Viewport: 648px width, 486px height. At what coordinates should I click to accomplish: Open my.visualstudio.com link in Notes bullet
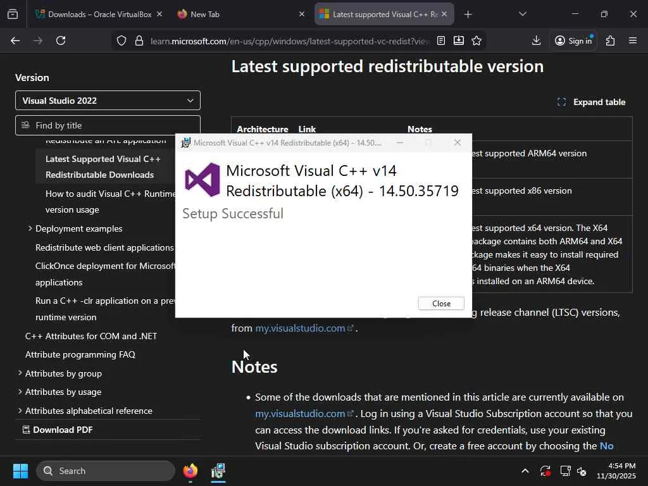pyautogui.click(x=300, y=414)
